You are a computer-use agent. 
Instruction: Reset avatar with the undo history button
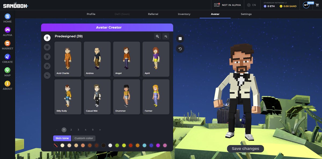180,49
